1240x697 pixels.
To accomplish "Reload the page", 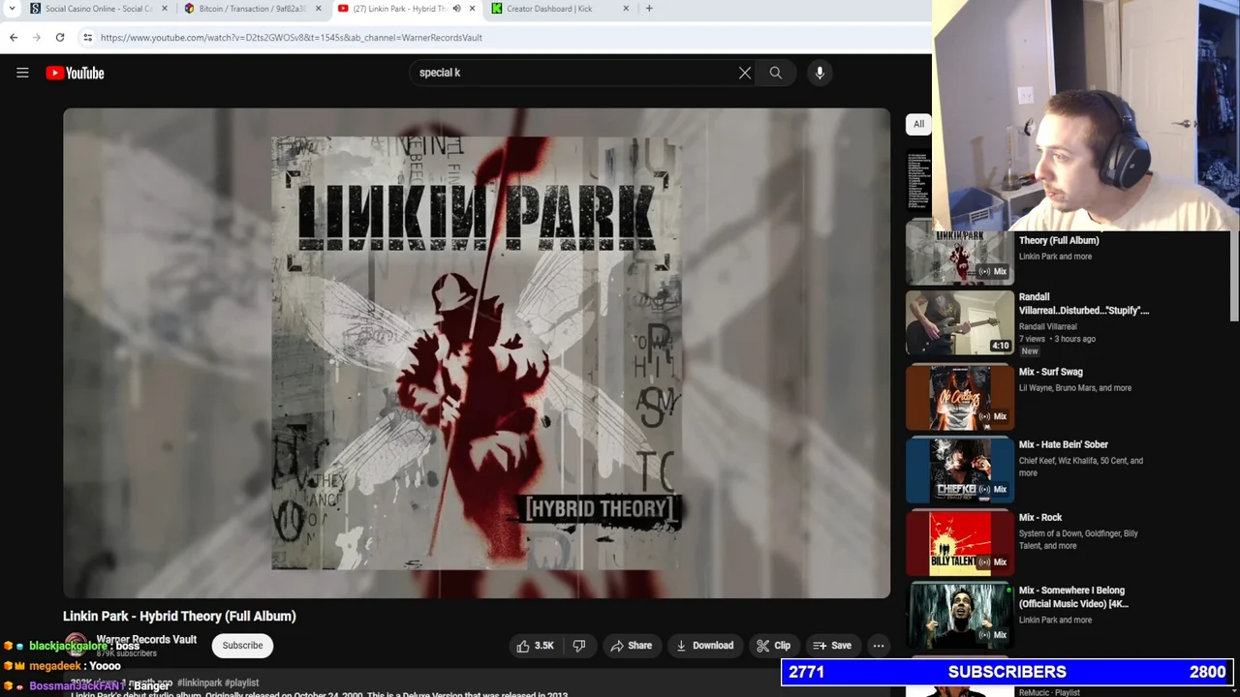I will click(60, 38).
